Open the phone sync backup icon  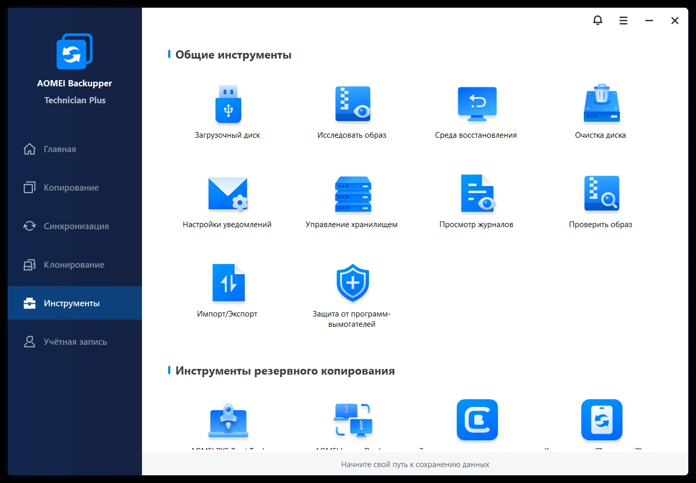pos(602,420)
